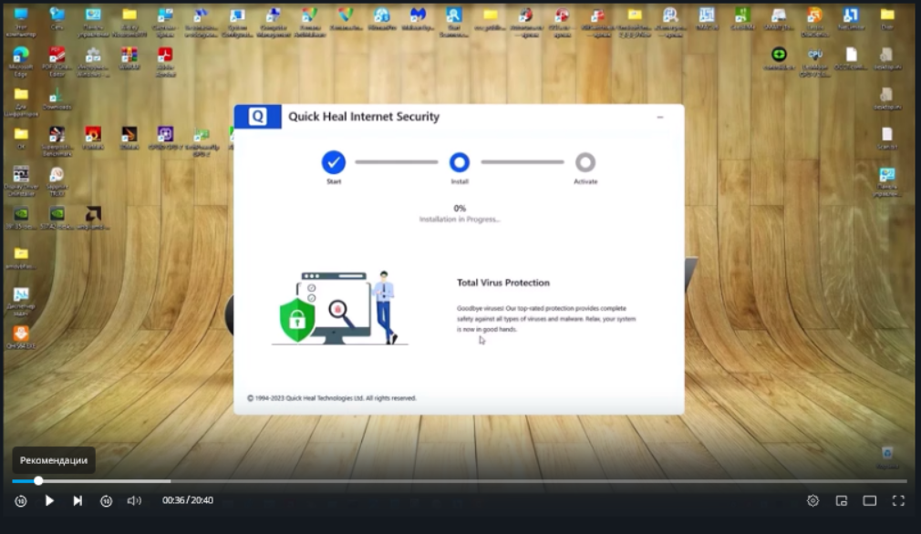The width and height of the screenshot is (921, 534).
Task: Open the Display Driver Uninstaller icon
Action: coord(21,180)
